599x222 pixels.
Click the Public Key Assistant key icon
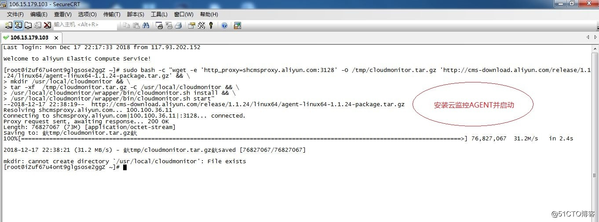point(211,25)
